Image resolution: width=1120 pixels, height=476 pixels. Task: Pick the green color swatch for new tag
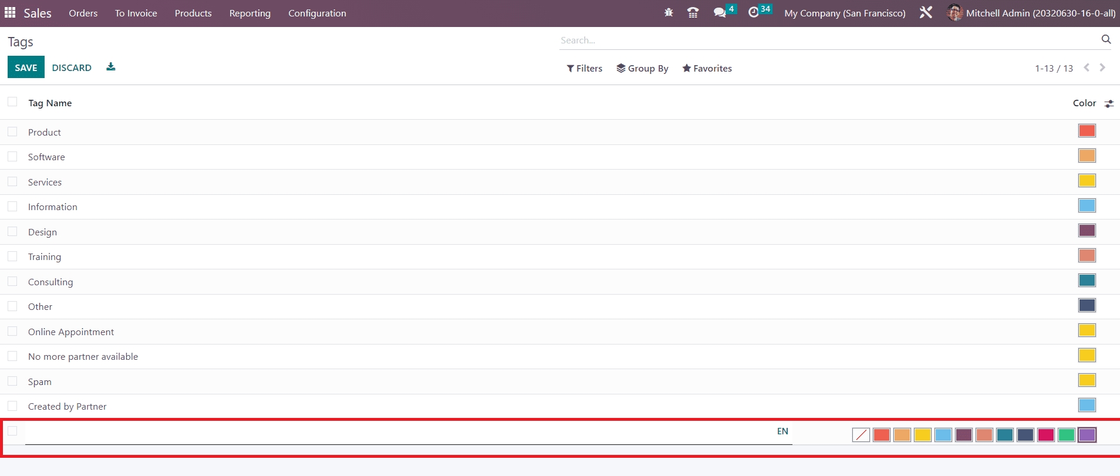1066,435
